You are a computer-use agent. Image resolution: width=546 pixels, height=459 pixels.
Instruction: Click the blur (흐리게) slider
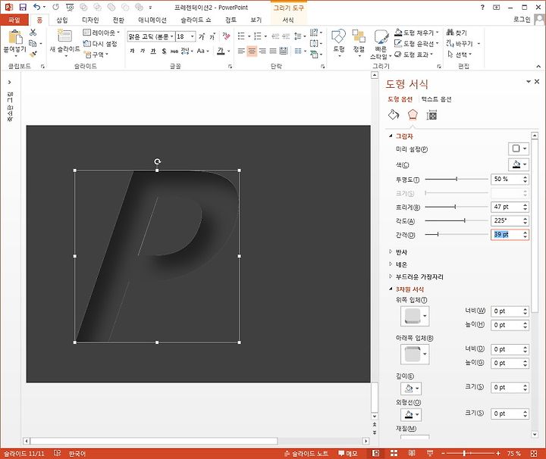pyautogui.click(x=457, y=207)
